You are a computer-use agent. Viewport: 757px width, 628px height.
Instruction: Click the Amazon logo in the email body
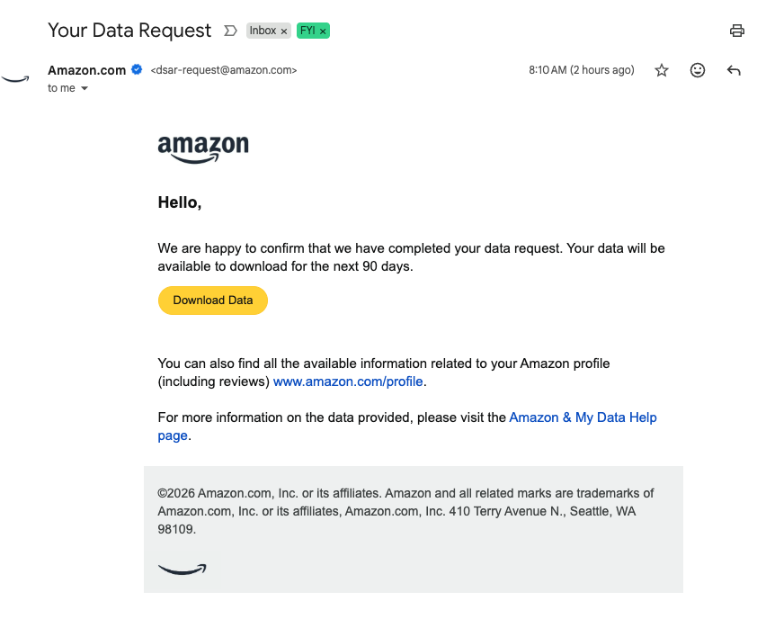[x=203, y=148]
